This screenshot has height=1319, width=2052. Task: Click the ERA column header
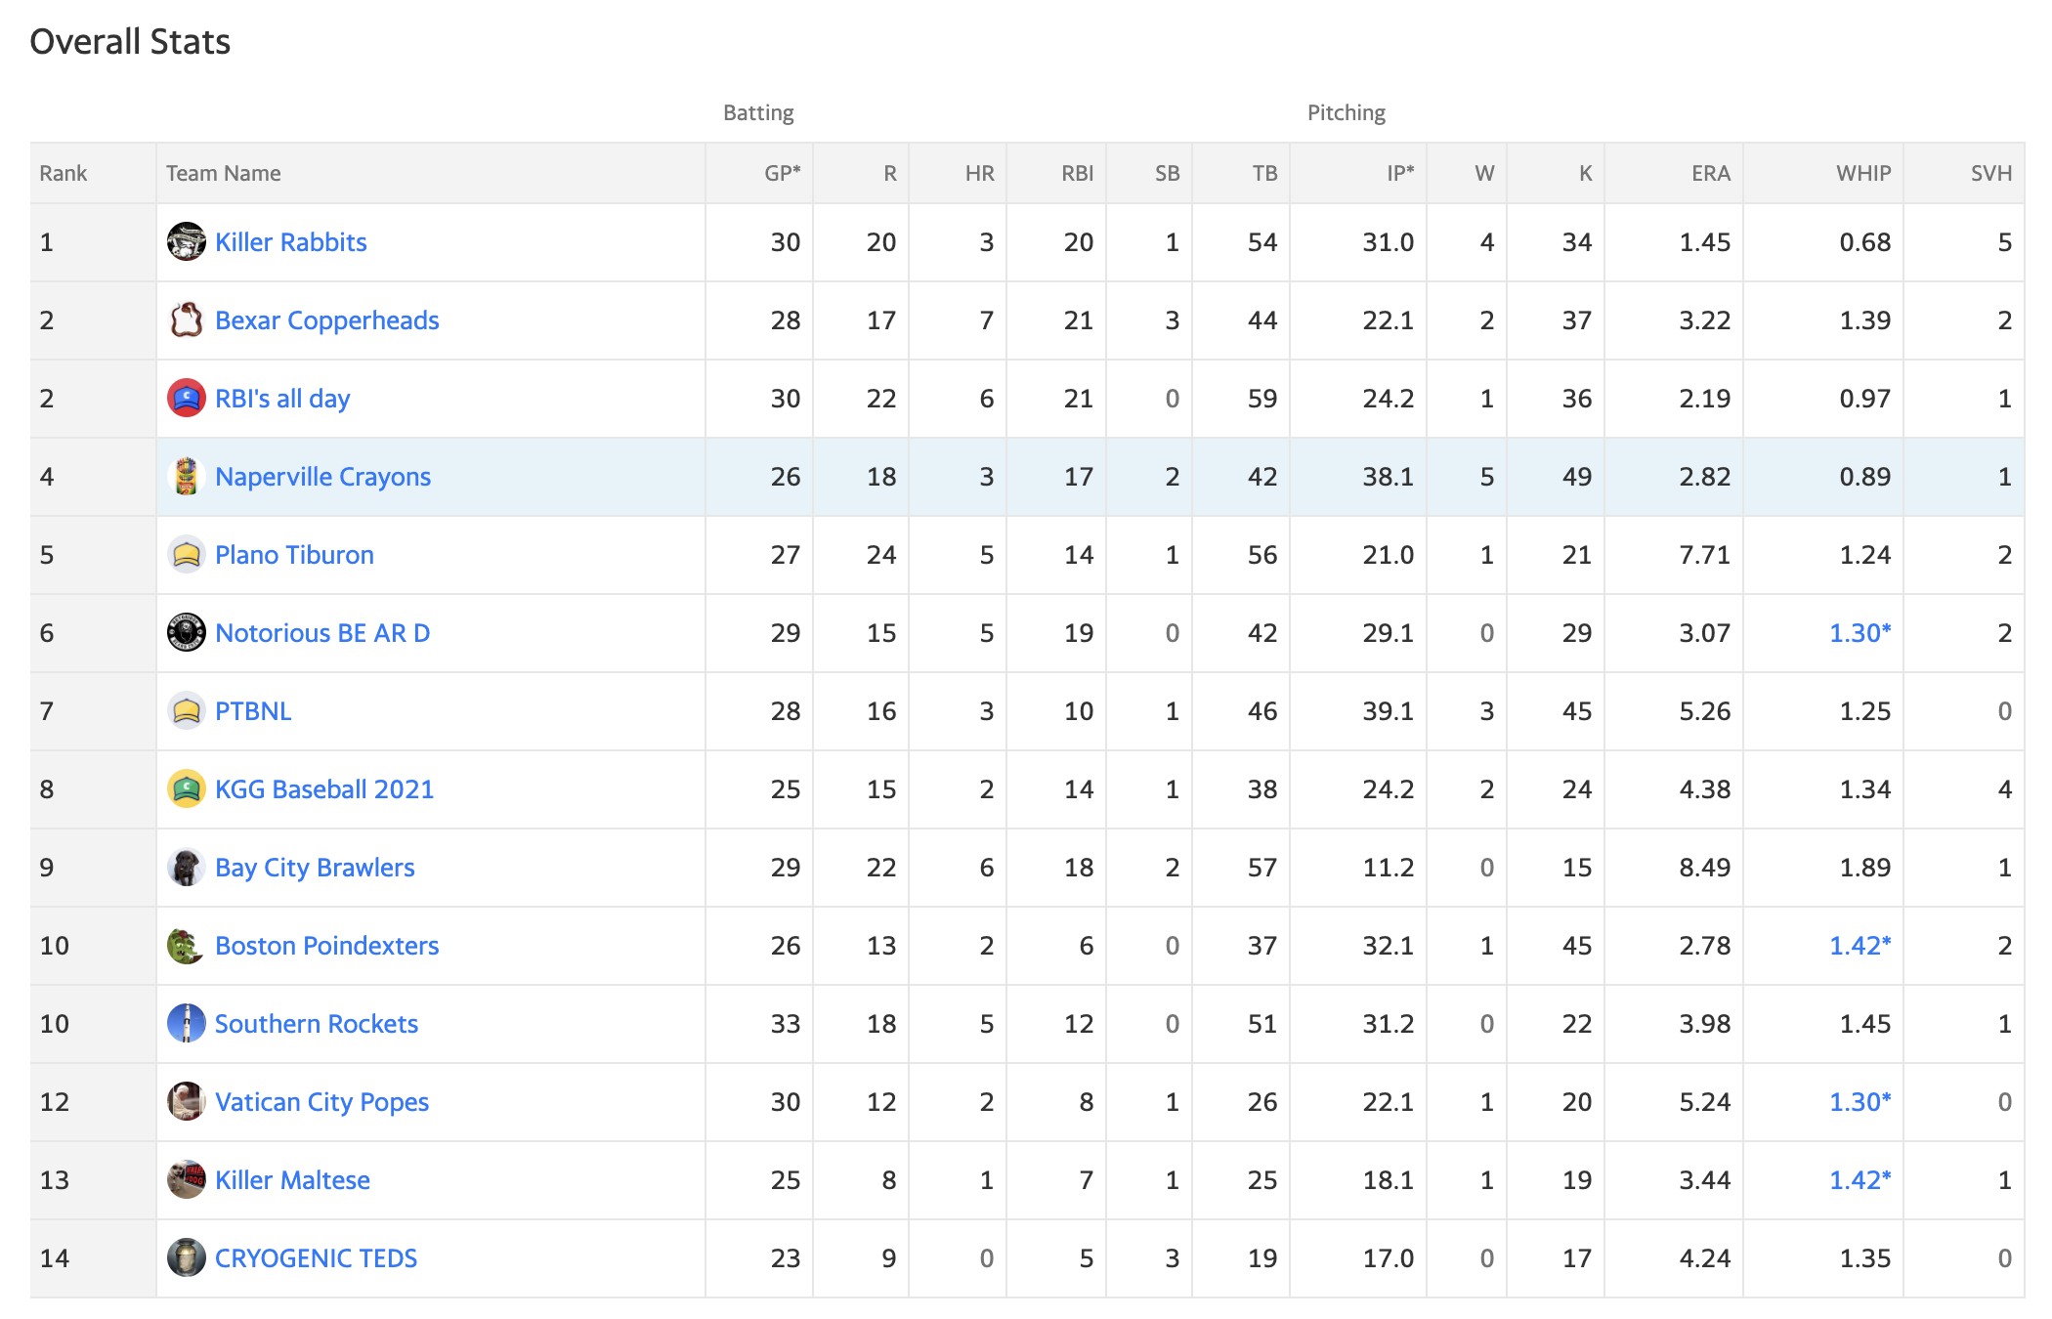coord(1711,173)
